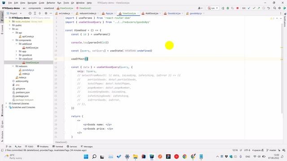The image size is (287, 161).
Task: Start the debug (green bug) tool
Action: pos(228,8)
